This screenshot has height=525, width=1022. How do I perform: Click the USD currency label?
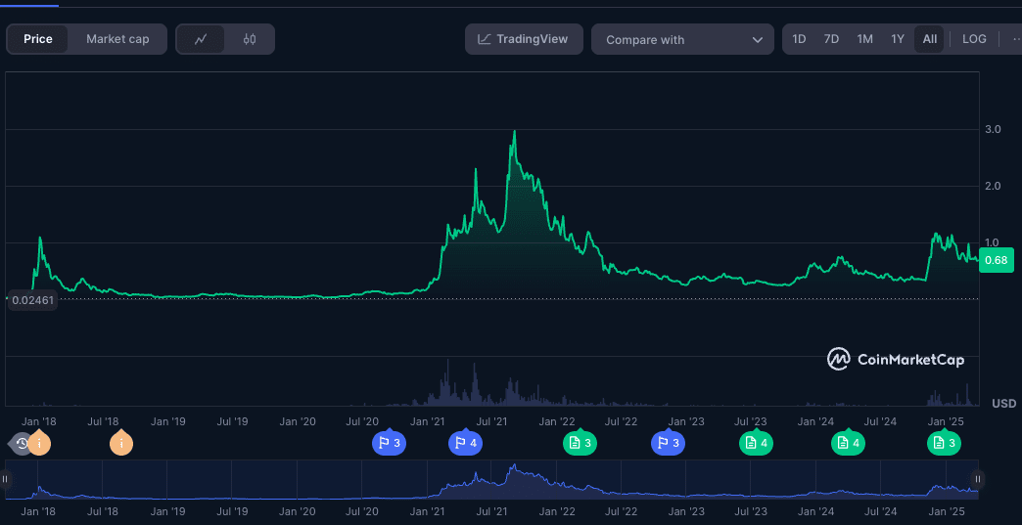[1003, 404]
